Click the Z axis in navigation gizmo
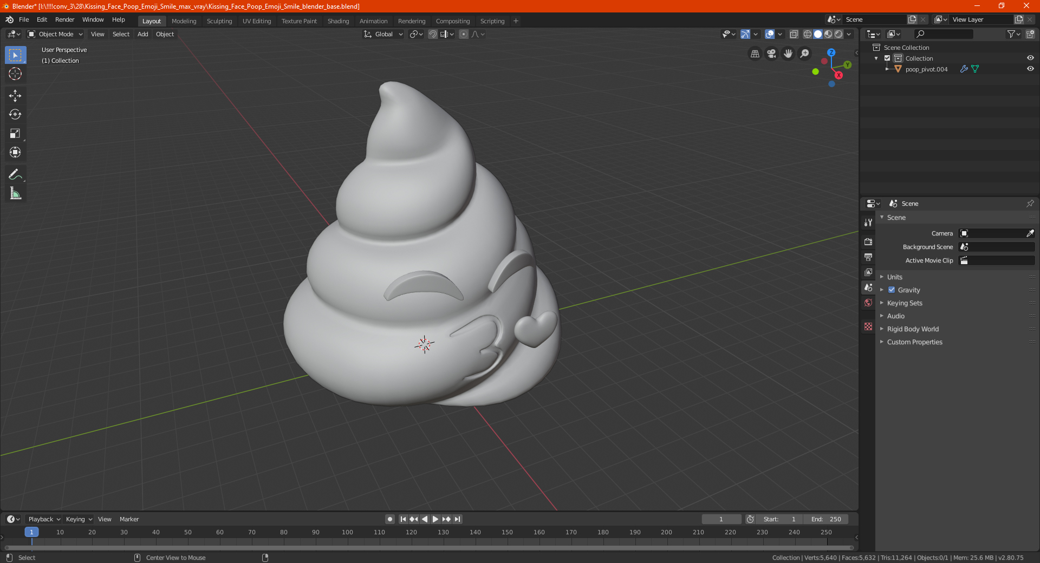The image size is (1040, 563). click(831, 53)
